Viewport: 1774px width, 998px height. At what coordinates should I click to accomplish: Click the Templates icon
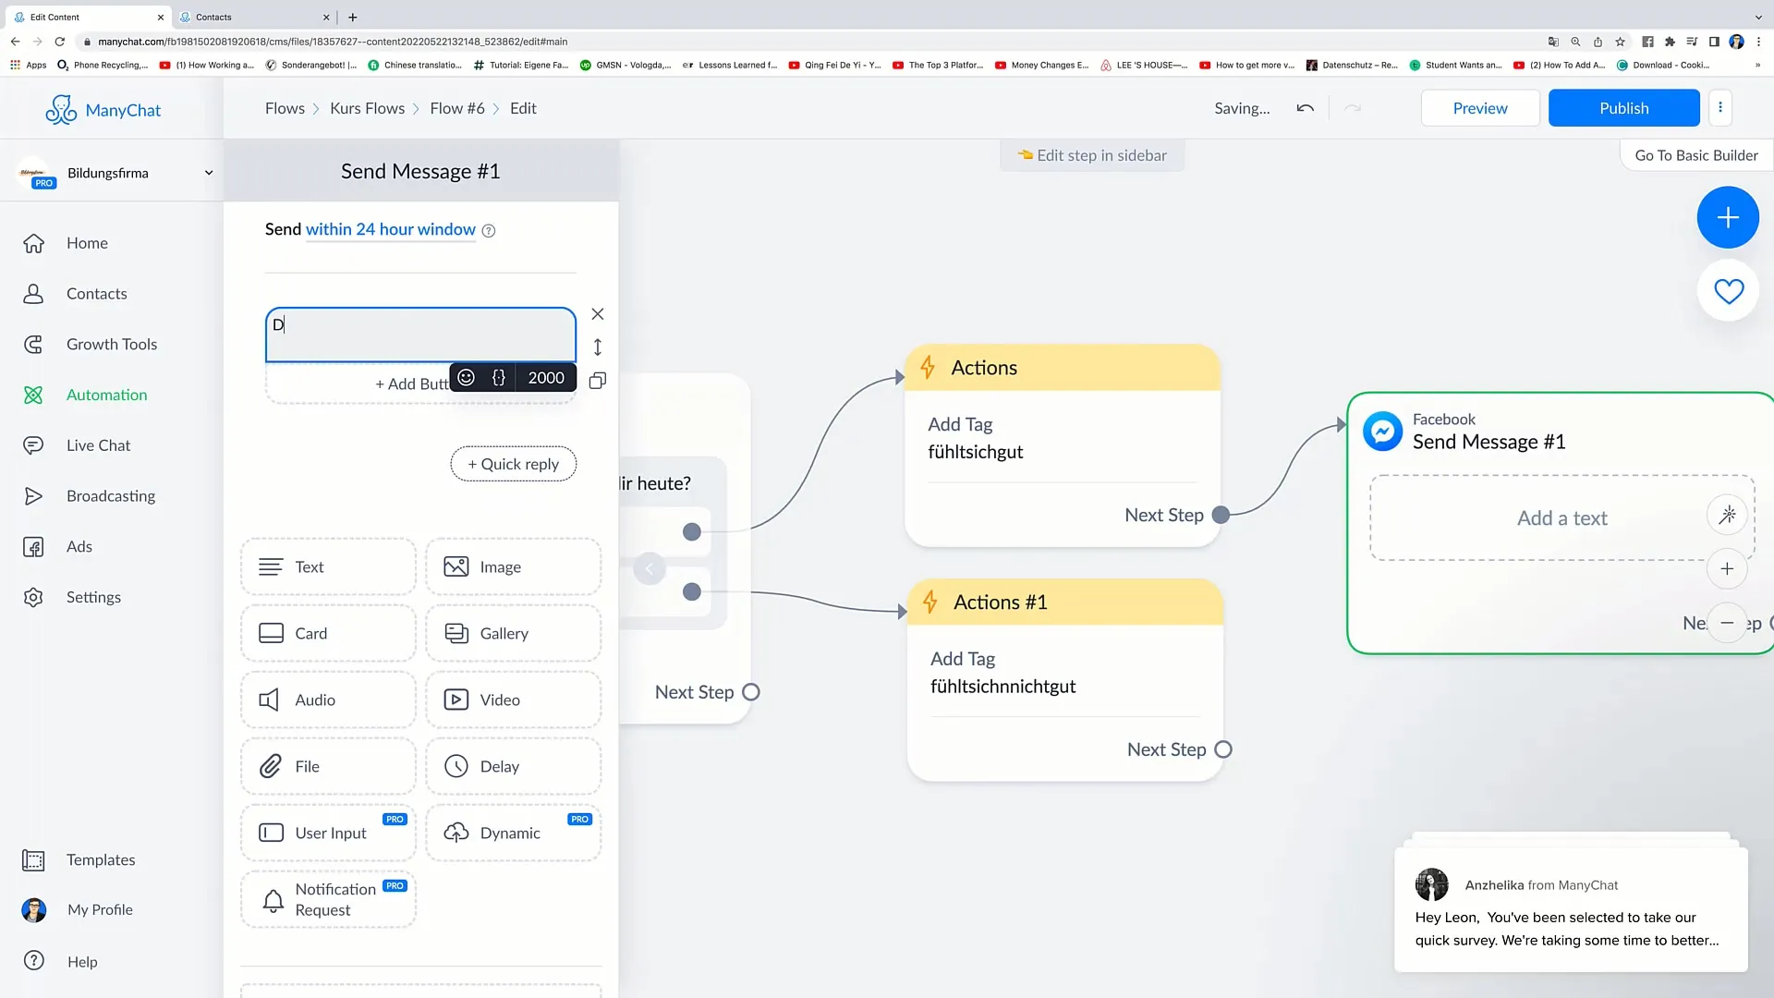(33, 860)
